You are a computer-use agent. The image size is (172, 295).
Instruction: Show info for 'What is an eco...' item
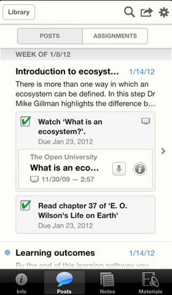click(x=140, y=169)
